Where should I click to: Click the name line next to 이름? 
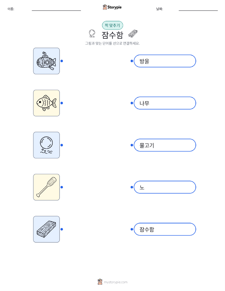(x=56, y=10)
